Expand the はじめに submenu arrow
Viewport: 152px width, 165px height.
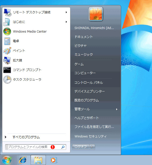pyautogui.click(x=66, y=22)
